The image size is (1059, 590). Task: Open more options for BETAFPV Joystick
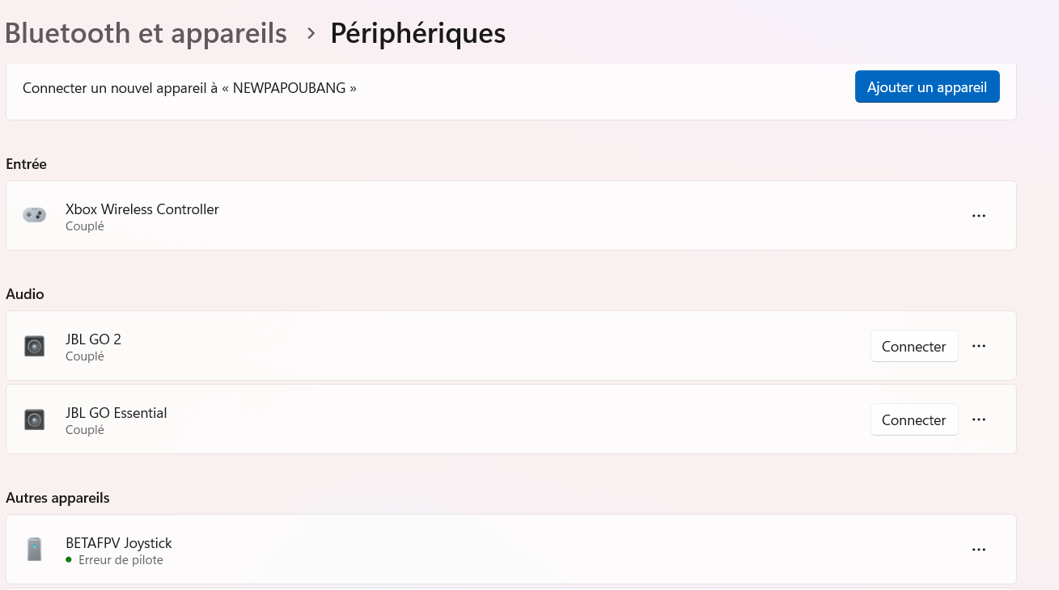click(979, 550)
